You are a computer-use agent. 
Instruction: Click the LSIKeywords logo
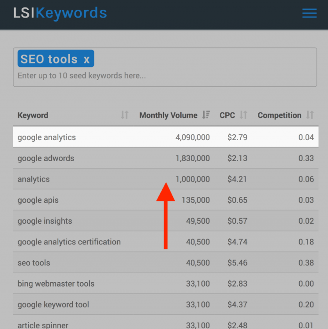coord(60,13)
